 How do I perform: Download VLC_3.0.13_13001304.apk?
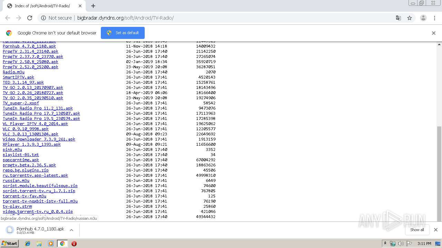tap(30, 134)
